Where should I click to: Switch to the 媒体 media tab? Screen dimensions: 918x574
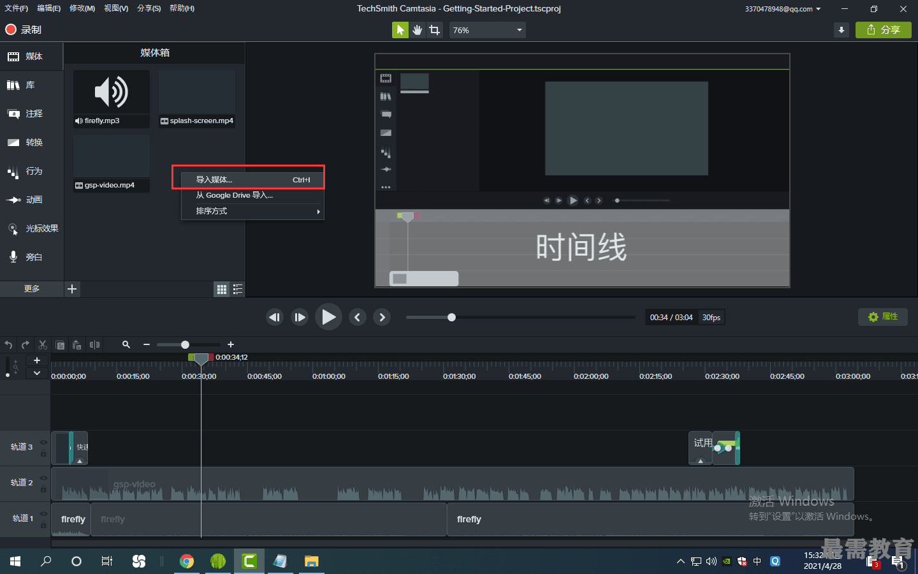click(x=31, y=56)
